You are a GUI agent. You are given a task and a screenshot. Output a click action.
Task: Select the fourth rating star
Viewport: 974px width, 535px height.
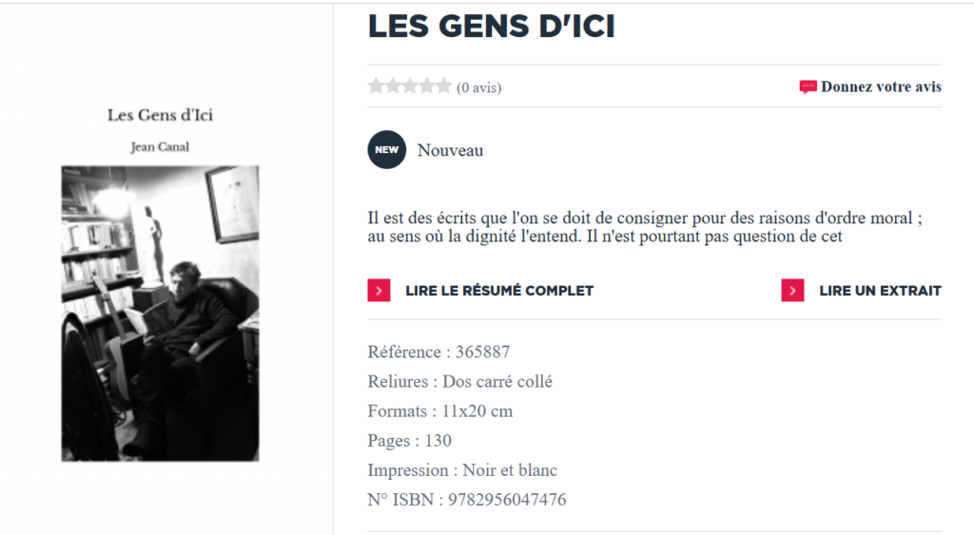(x=426, y=86)
